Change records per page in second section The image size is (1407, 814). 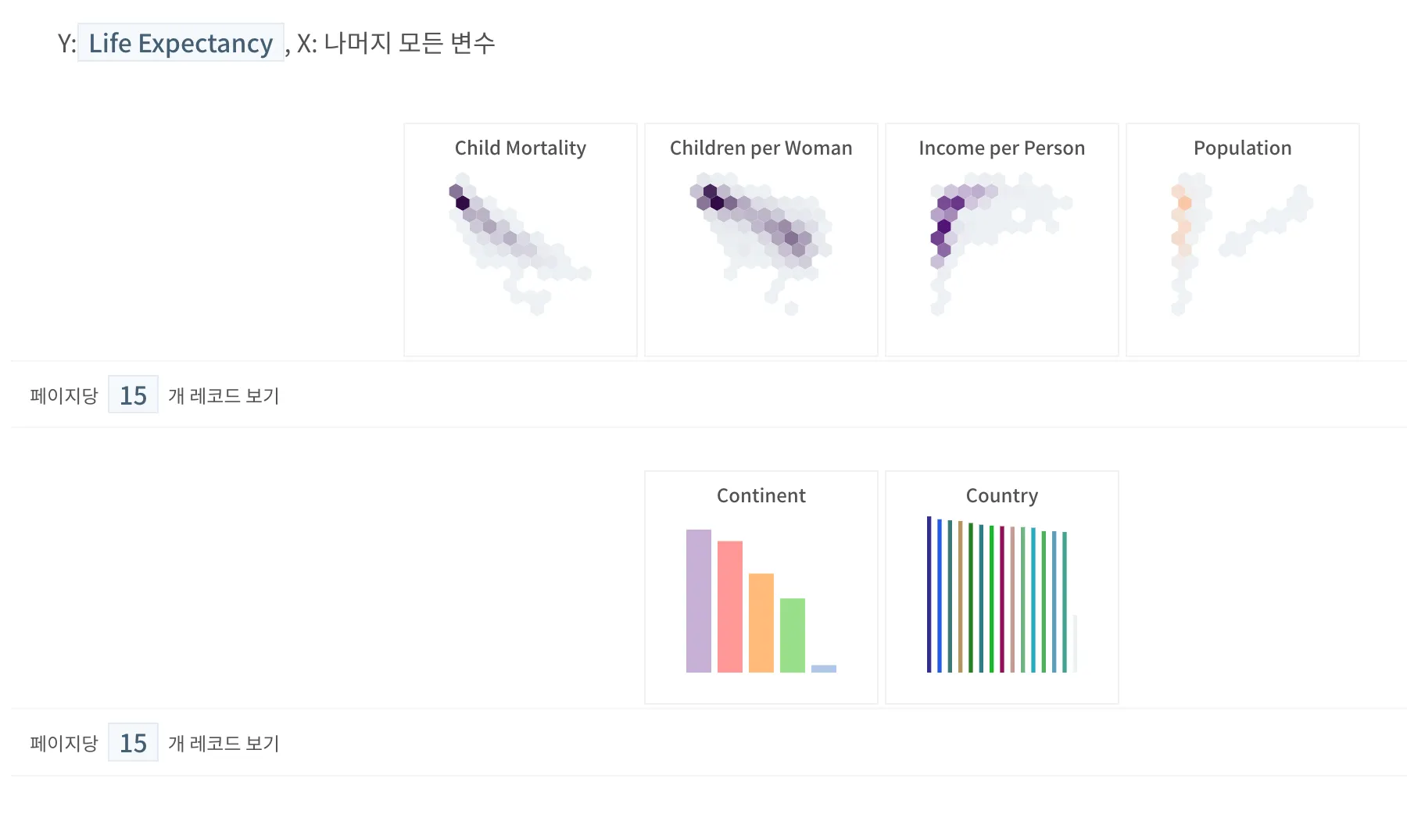[133, 743]
